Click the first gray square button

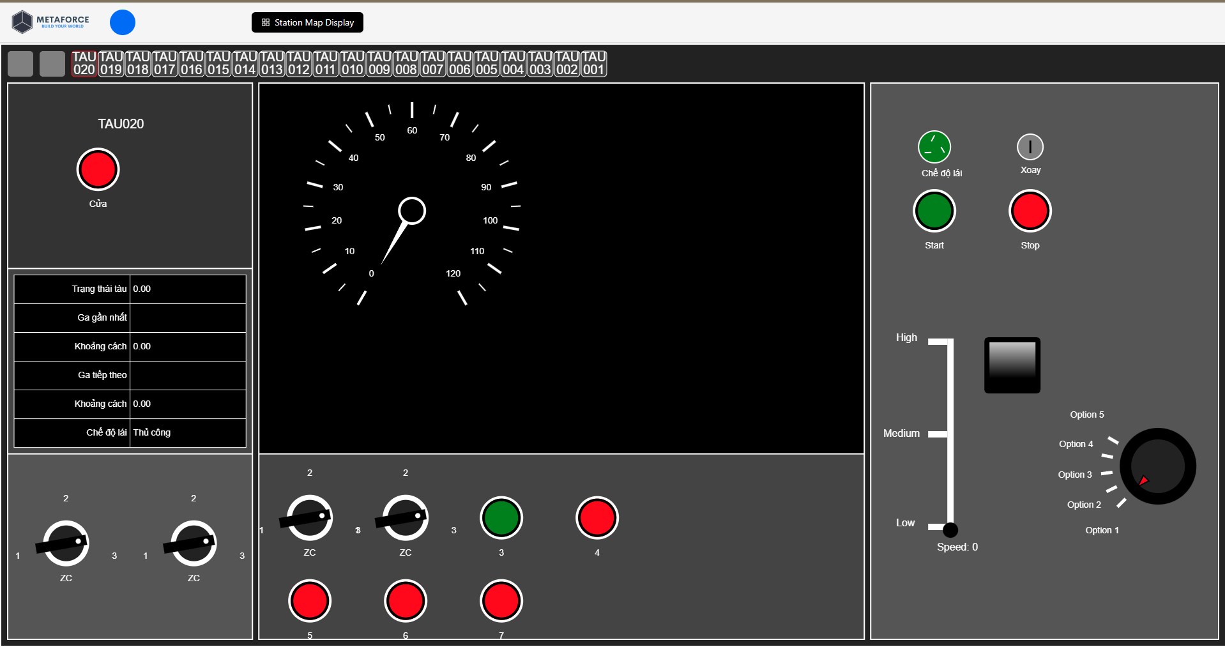point(20,64)
